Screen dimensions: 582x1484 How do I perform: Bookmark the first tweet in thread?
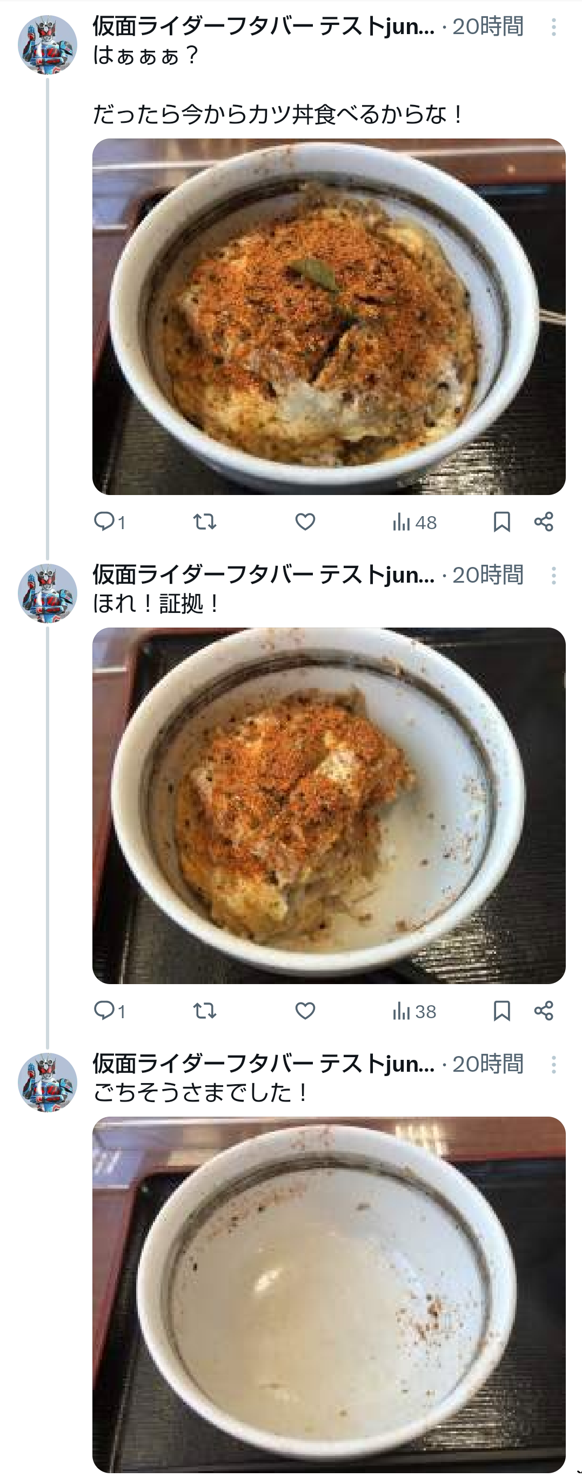(x=501, y=522)
